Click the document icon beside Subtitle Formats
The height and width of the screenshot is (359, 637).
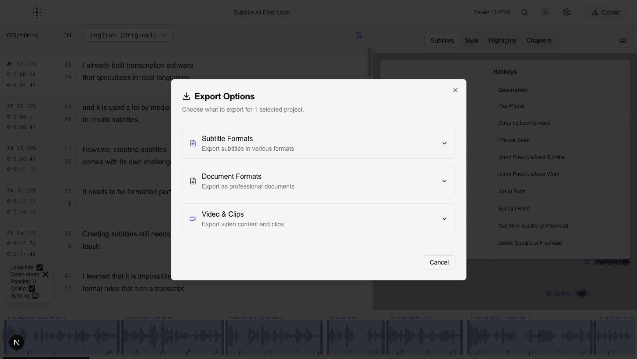[x=193, y=143]
